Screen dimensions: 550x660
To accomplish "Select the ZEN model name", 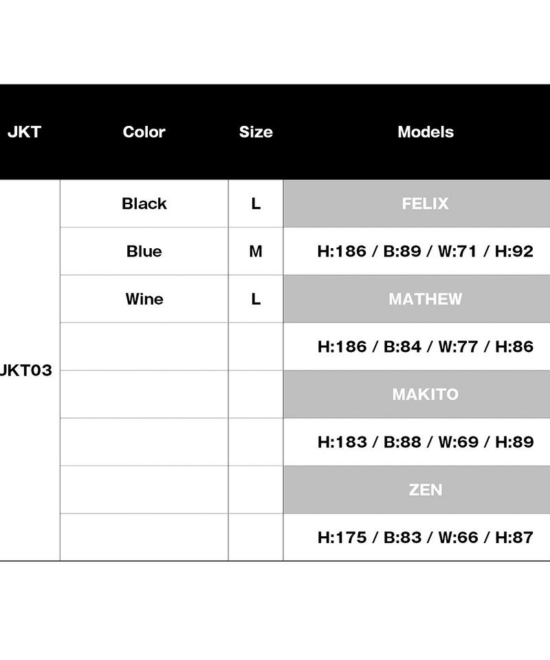I will (426, 489).
